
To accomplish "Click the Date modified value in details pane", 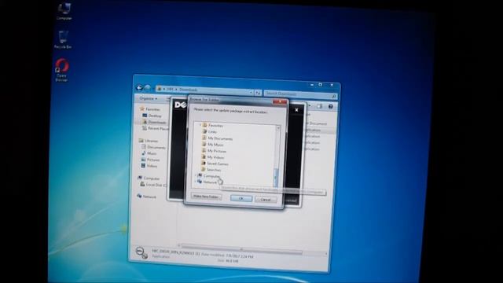I will [239, 256].
